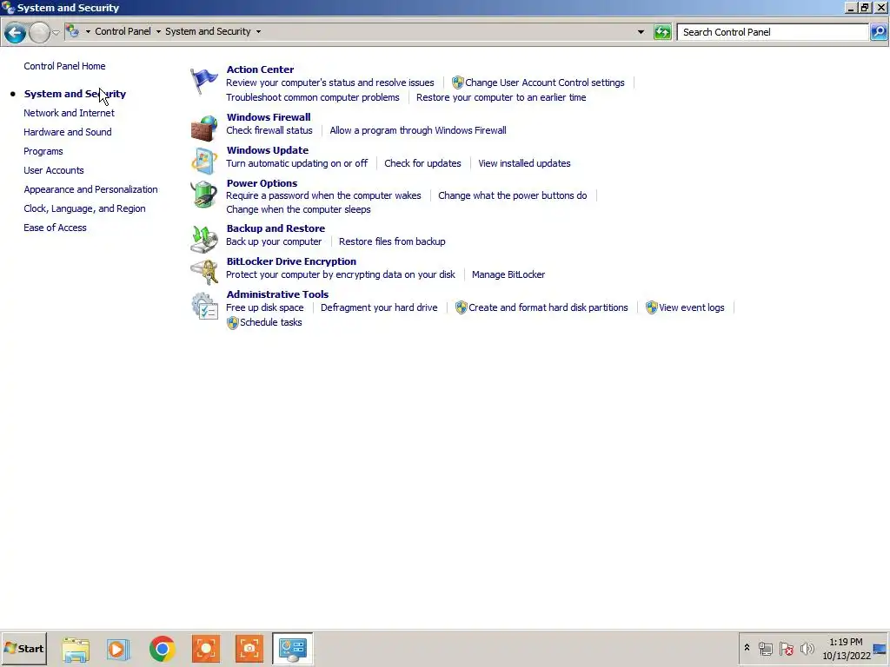Click the Action Center flag tray icon
Screen dimensions: 890x667
coord(786,648)
